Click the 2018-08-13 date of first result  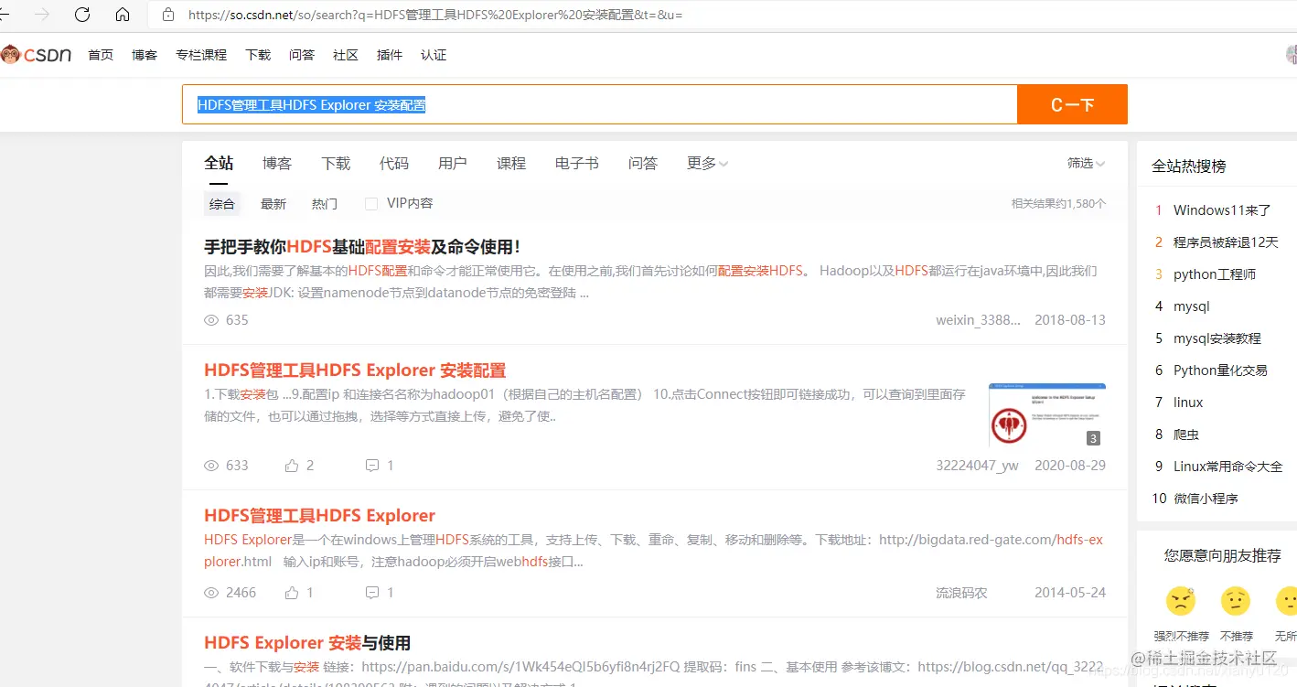(1070, 320)
